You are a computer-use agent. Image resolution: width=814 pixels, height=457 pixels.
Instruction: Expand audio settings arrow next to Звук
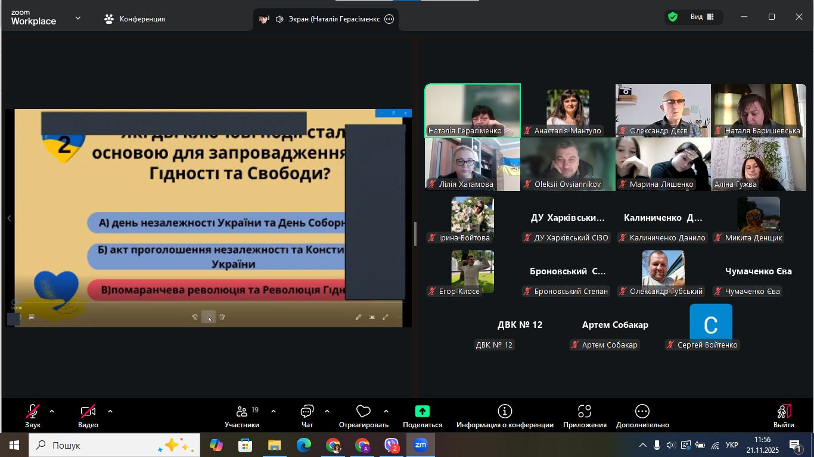click(x=52, y=411)
